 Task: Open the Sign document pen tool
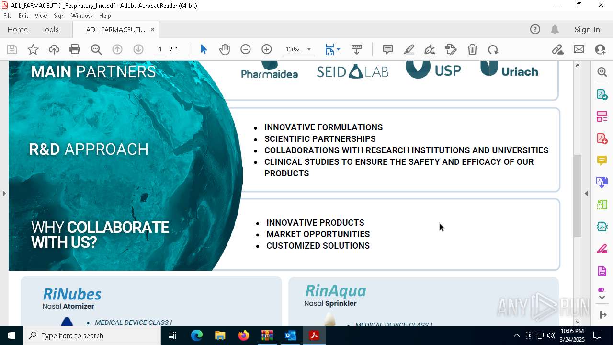pyautogui.click(x=430, y=49)
